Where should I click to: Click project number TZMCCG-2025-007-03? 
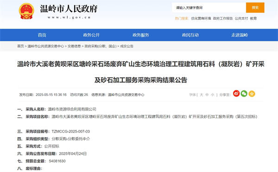[x=71, y=131]
